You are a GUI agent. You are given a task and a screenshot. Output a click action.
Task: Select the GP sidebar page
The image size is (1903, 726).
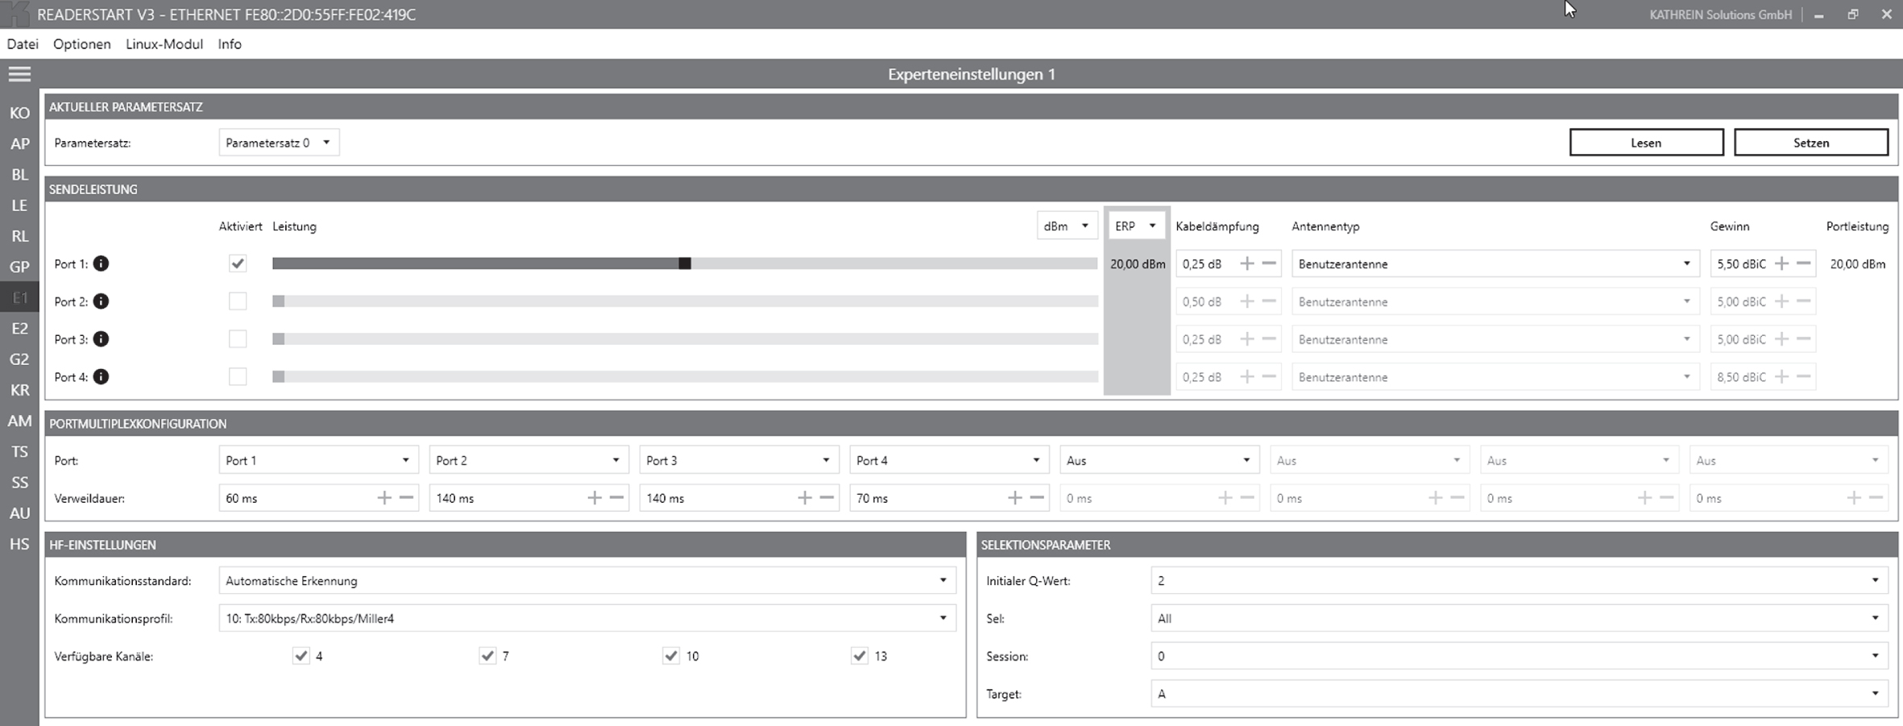(19, 267)
